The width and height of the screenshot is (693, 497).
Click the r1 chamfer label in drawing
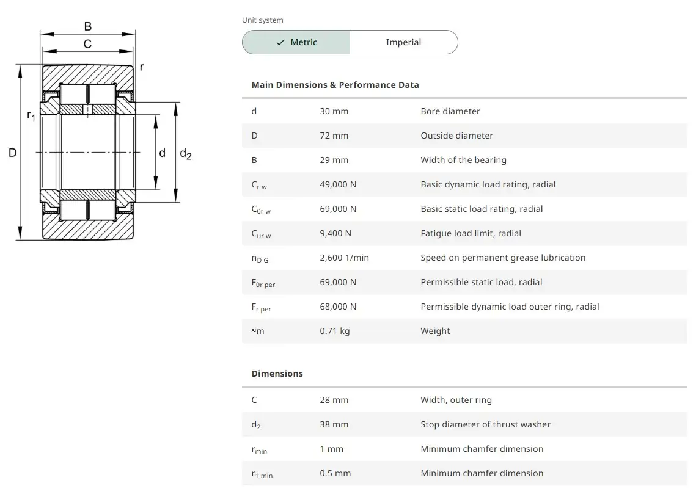[31, 115]
